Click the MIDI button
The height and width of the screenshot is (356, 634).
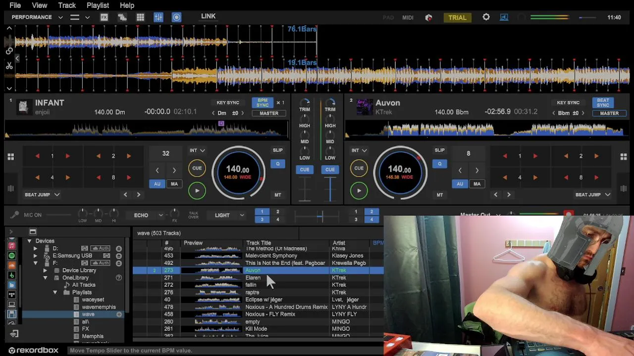pyautogui.click(x=408, y=18)
